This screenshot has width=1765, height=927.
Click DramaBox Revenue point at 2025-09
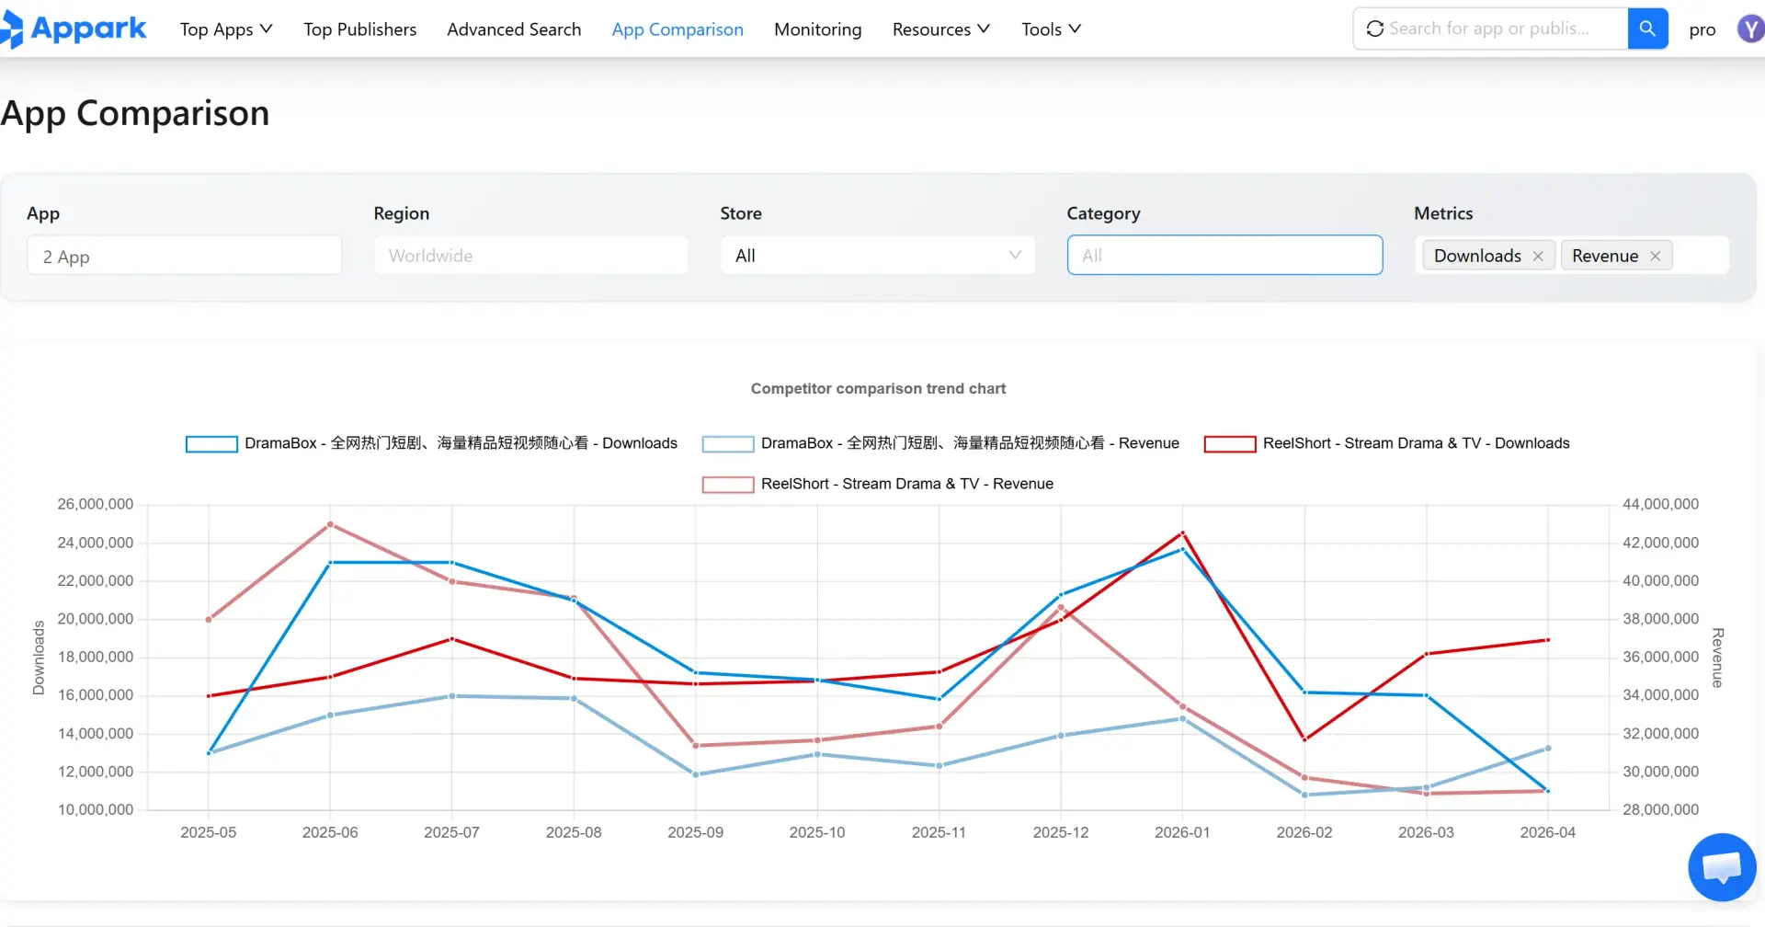click(x=696, y=774)
